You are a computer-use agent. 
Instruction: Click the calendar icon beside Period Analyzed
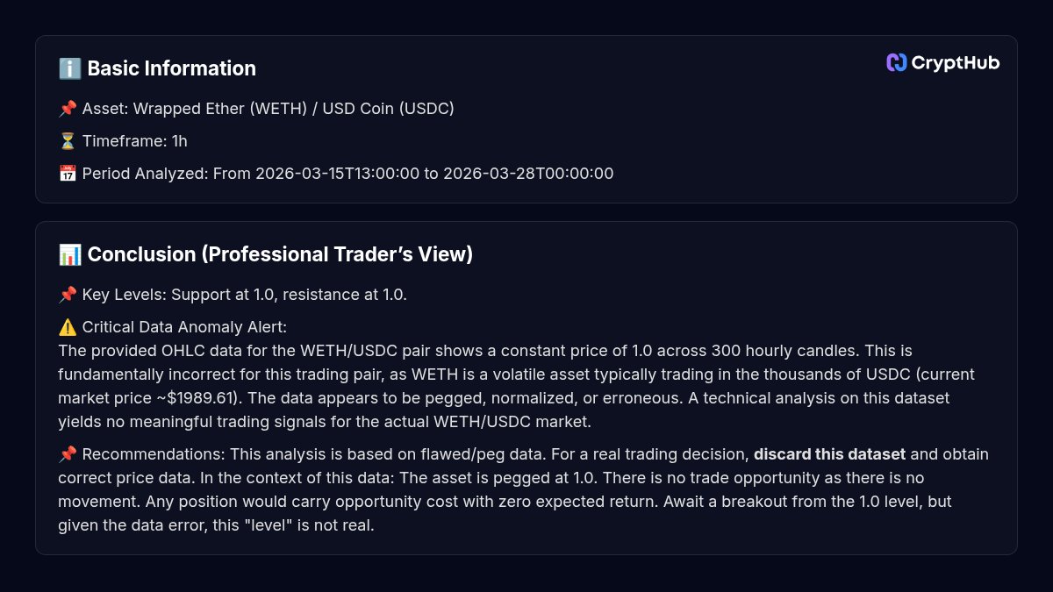tap(68, 174)
